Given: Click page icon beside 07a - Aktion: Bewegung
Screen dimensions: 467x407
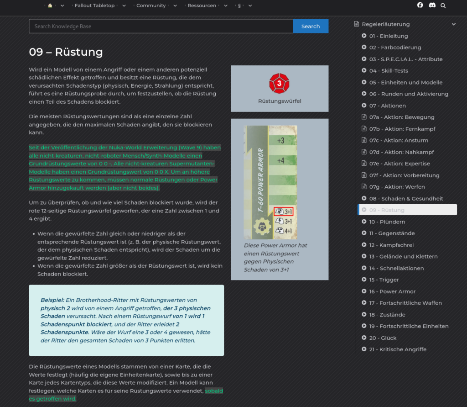Looking at the screenshot, I should (364, 116).
